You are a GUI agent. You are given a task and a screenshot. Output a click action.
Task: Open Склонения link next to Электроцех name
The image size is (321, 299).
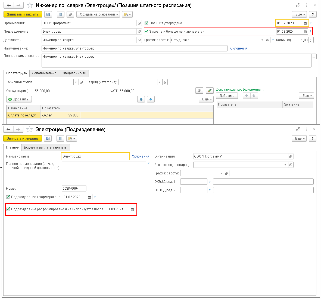(x=141, y=156)
